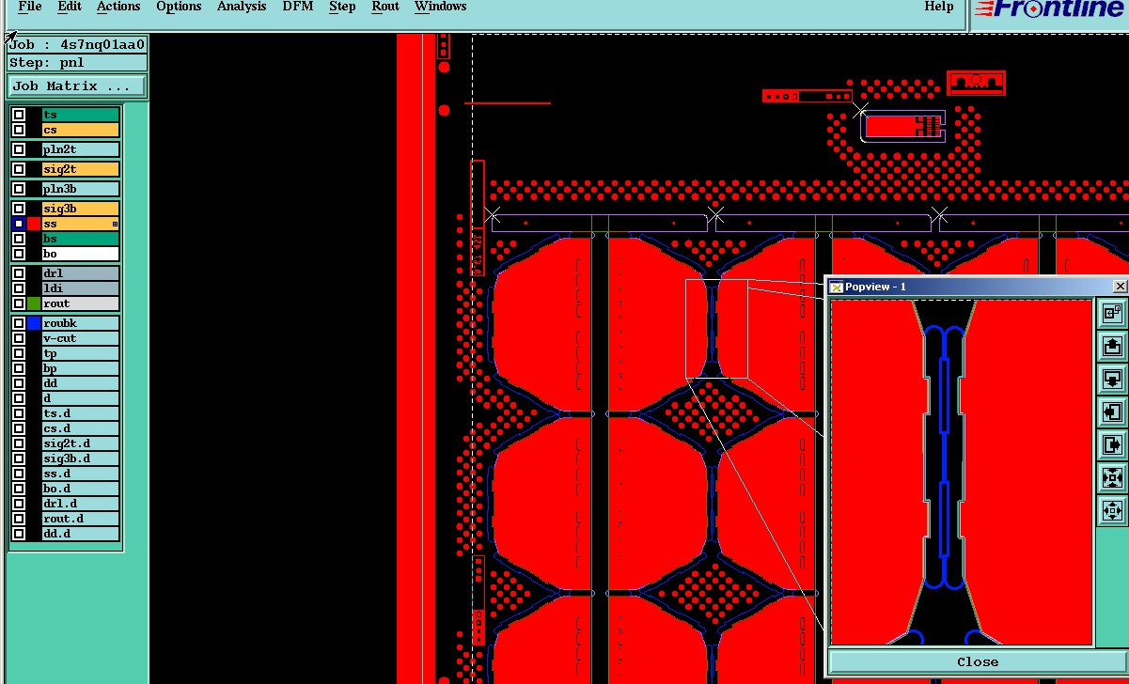Select the bo layer name
The width and height of the screenshot is (1129, 684).
pos(81,254)
